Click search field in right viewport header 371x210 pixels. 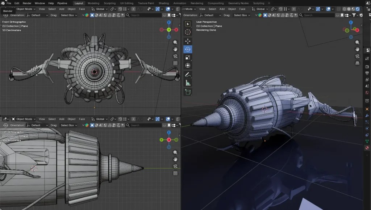click(x=317, y=15)
